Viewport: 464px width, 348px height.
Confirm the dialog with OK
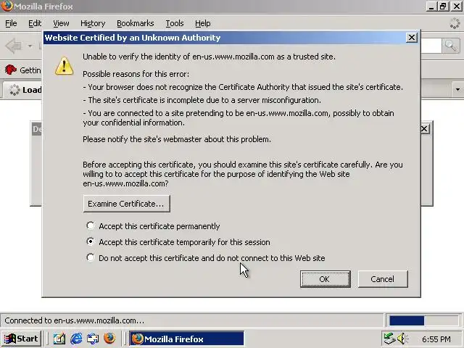[x=326, y=279]
